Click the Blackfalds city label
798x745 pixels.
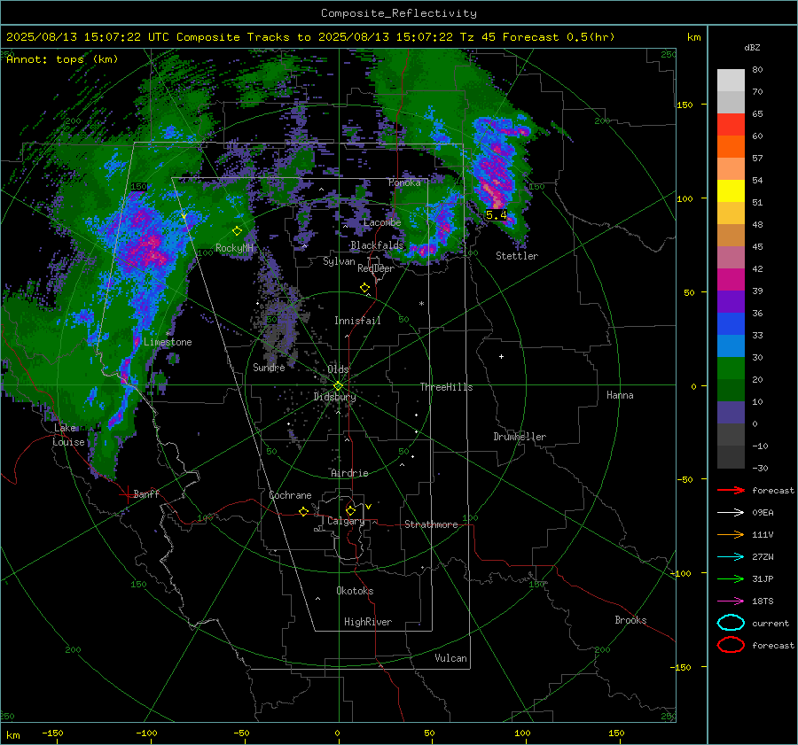[x=377, y=245]
